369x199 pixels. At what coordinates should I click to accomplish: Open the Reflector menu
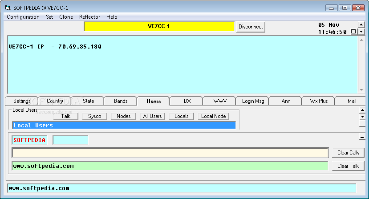[x=89, y=17]
